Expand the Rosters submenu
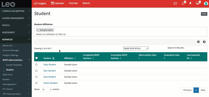Screen dimensions: 209x97 pyautogui.click(x=16, y=79)
